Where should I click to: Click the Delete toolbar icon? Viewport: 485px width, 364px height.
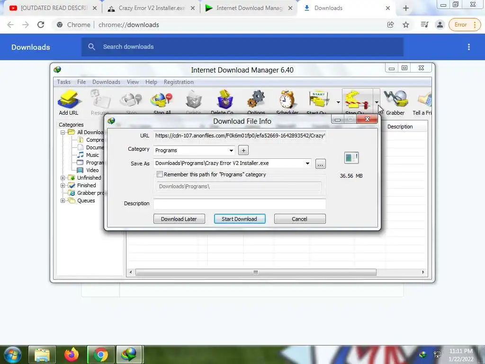(x=194, y=102)
